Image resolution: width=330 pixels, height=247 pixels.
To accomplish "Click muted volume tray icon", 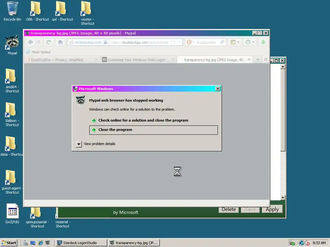I will [307, 243].
